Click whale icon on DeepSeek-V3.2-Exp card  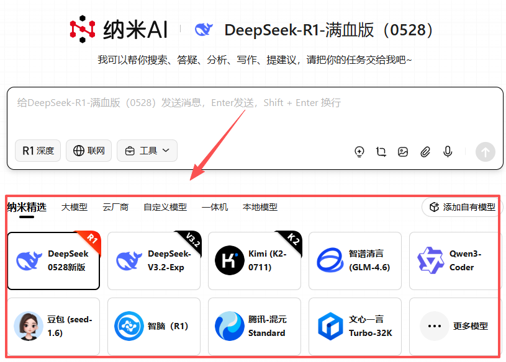[x=129, y=260]
